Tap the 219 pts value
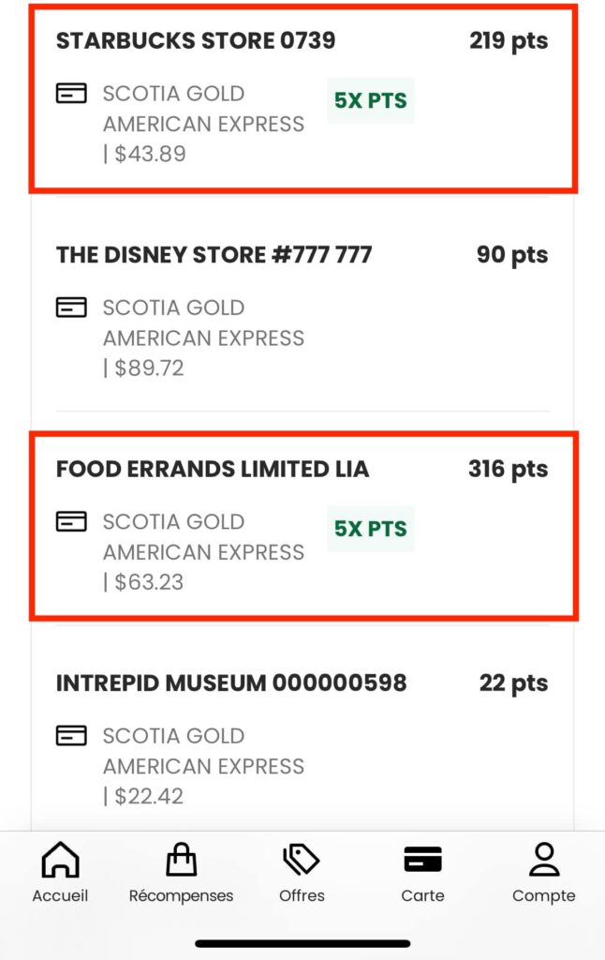The width and height of the screenshot is (605, 960). (509, 40)
